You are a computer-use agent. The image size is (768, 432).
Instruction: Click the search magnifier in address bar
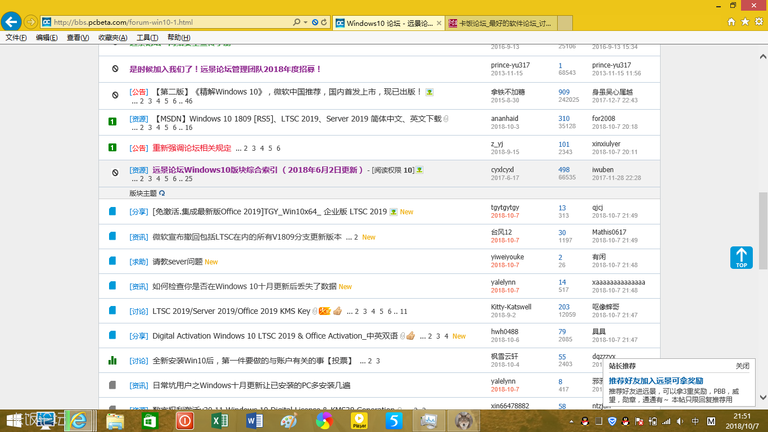(296, 22)
